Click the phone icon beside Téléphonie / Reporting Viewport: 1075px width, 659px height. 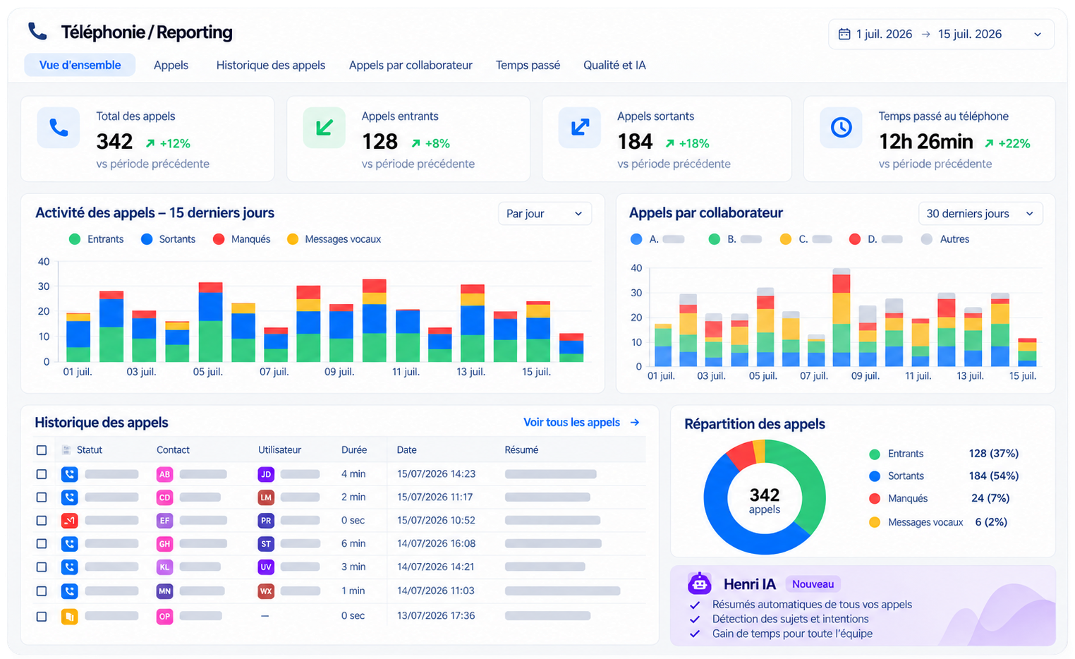point(37,32)
